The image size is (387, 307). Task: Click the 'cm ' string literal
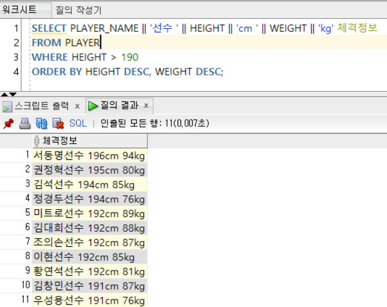pos(247,28)
